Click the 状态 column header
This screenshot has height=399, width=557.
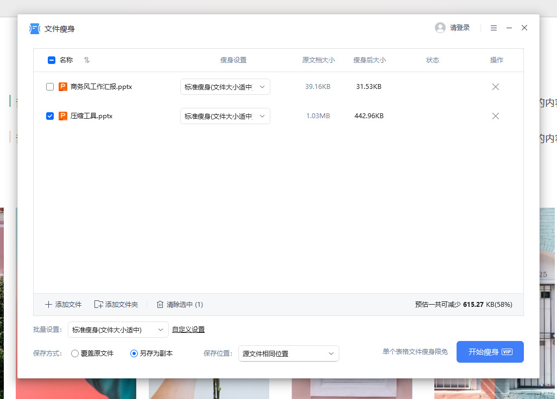point(433,60)
